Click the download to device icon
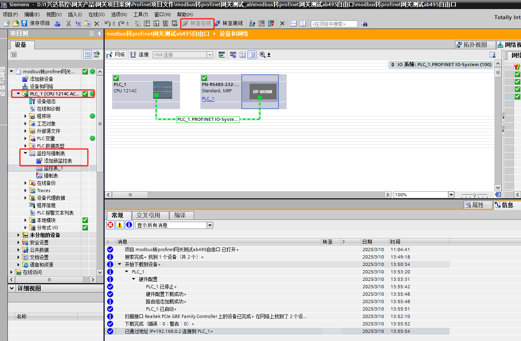This screenshot has height=341, width=521. click(146, 23)
